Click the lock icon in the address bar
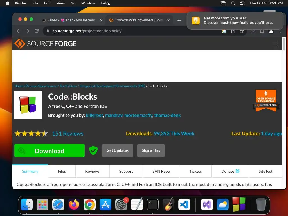Viewport: 288px width, 216px height. coord(48,31)
